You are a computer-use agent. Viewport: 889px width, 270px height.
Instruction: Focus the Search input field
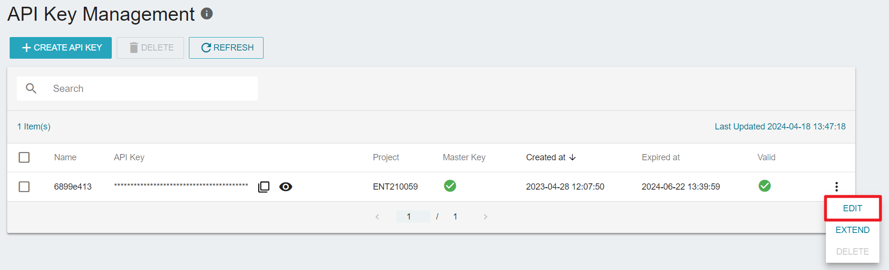[137, 89]
